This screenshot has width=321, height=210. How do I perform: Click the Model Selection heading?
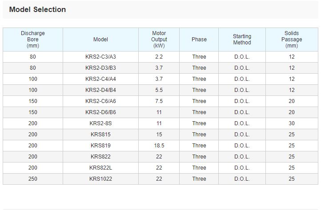pyautogui.click(x=37, y=9)
